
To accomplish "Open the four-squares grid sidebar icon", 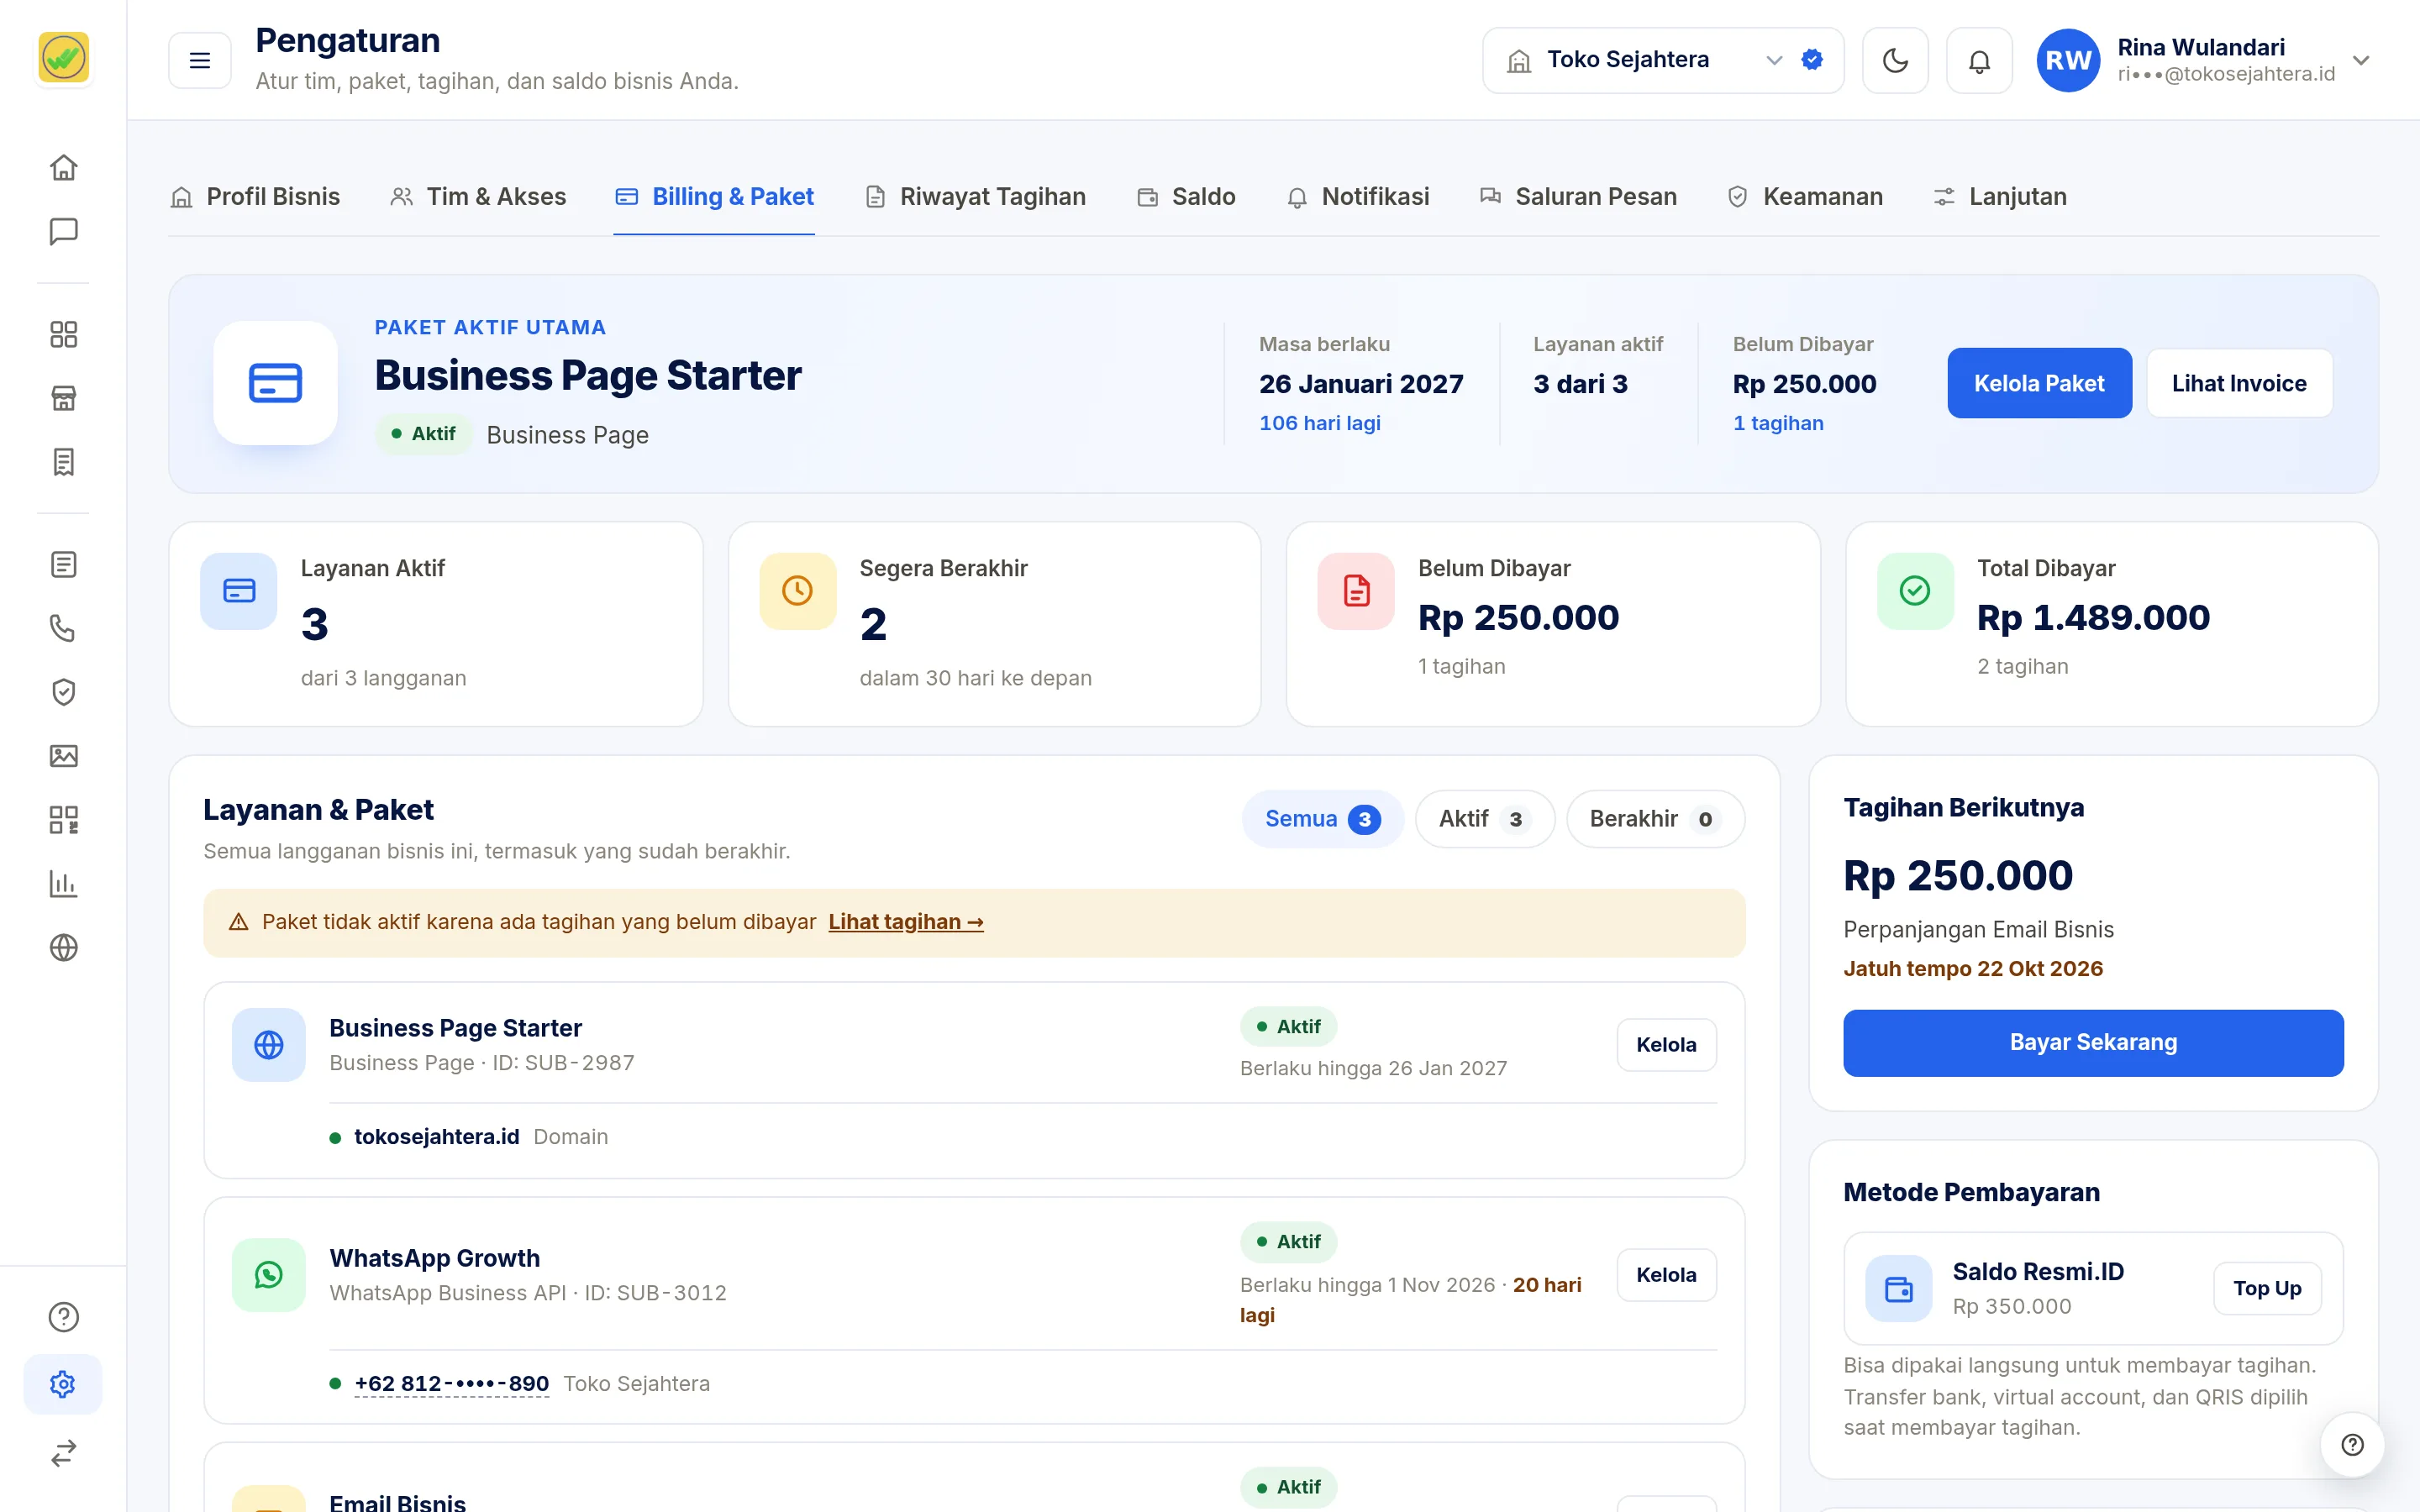I will click(63, 334).
